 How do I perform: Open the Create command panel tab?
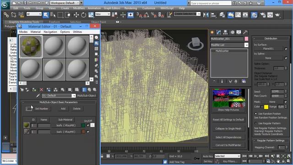pyautogui.click(x=212, y=32)
